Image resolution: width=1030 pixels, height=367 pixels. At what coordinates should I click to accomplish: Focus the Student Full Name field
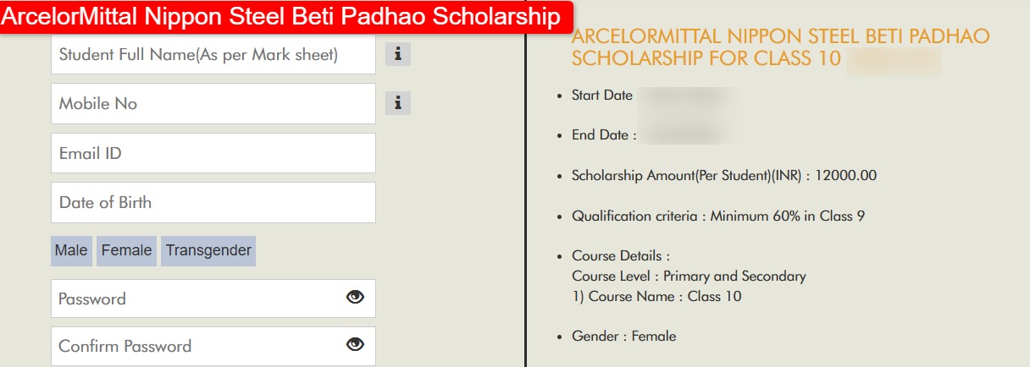[x=212, y=55]
